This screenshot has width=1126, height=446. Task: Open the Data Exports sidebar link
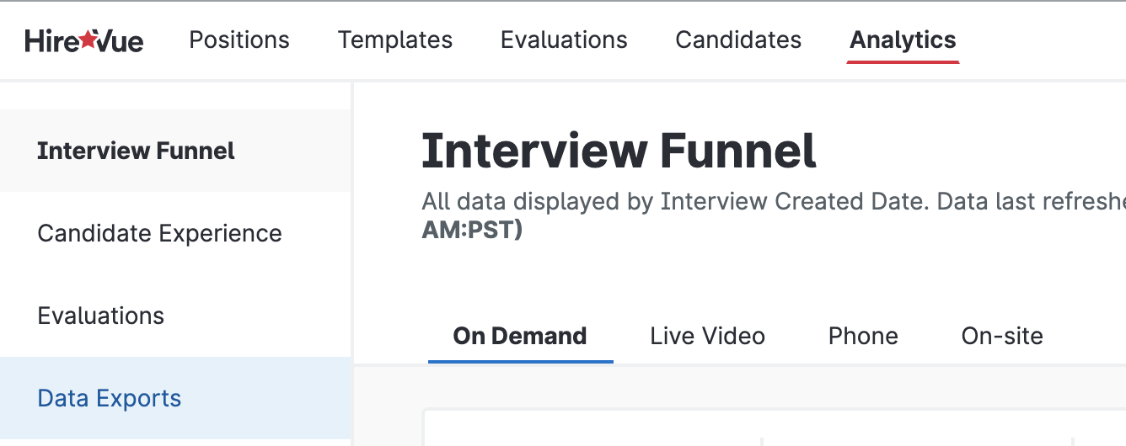pos(110,398)
